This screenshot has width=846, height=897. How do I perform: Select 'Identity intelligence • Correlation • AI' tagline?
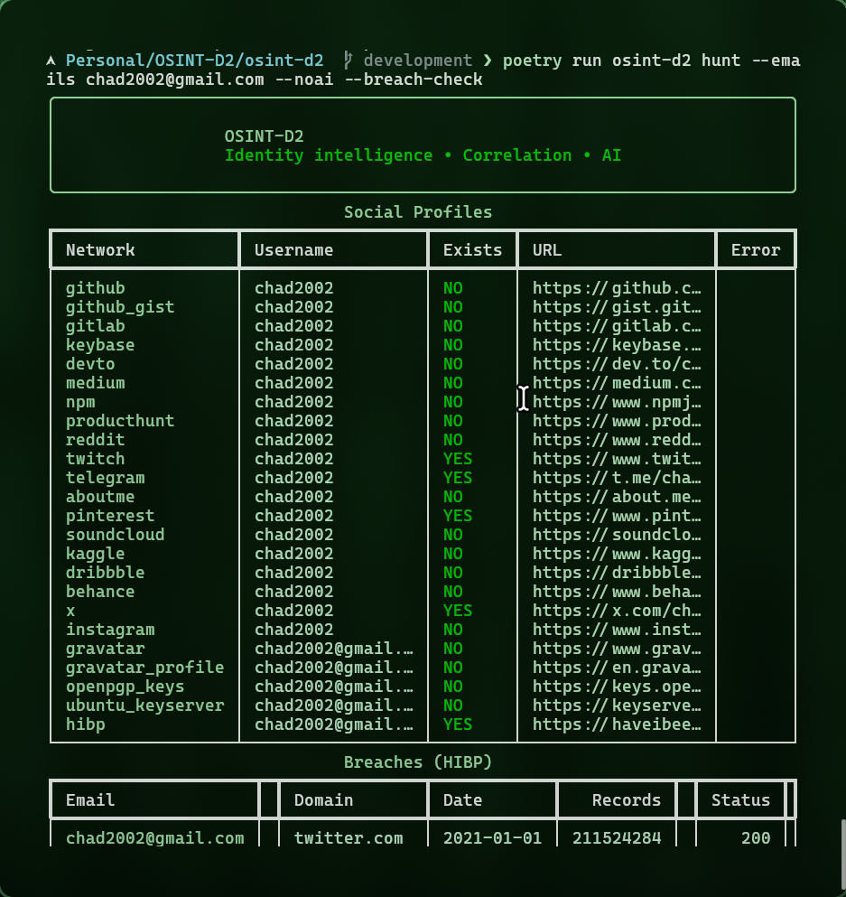click(x=423, y=155)
